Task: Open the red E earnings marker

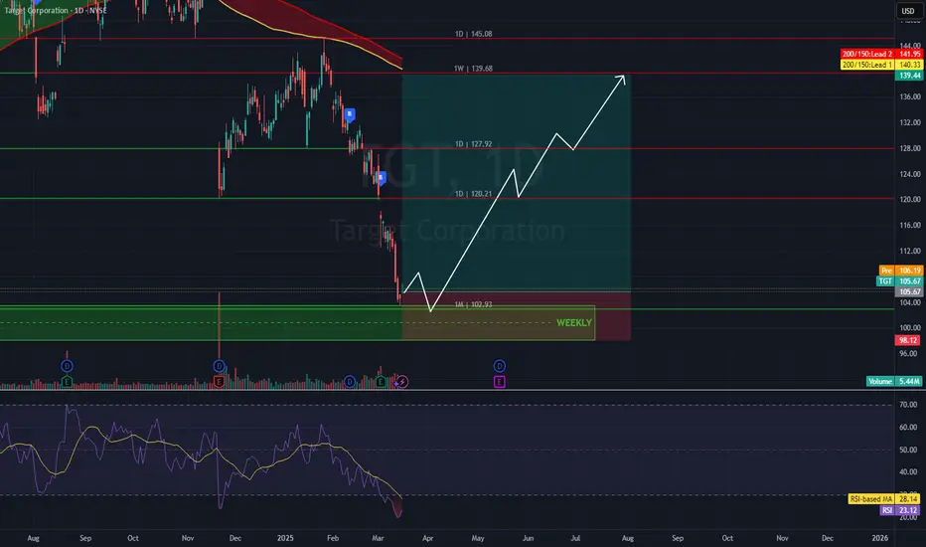Action: tap(220, 382)
